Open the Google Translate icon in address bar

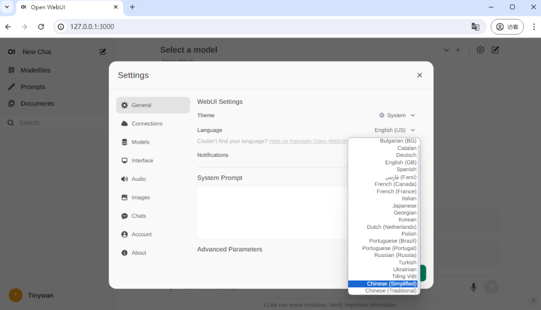click(x=475, y=27)
